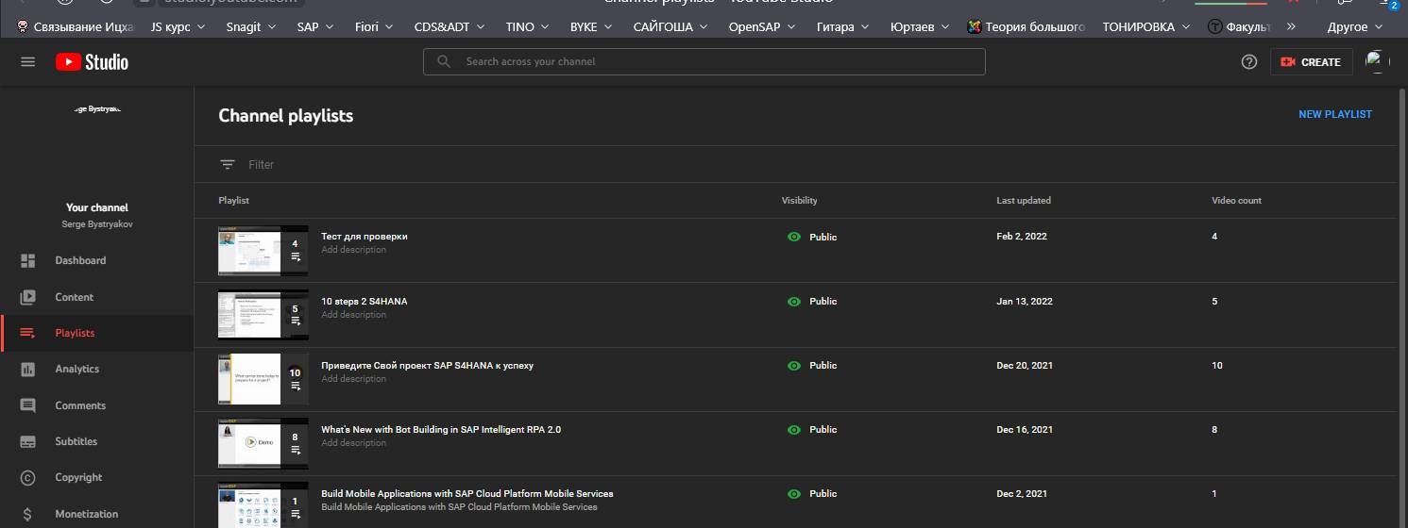Click the YouTube Studio logo
Viewport: 1408px width, 528px height.
pos(92,62)
